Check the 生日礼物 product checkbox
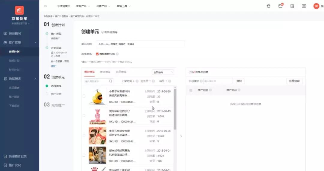 [x=84, y=136]
